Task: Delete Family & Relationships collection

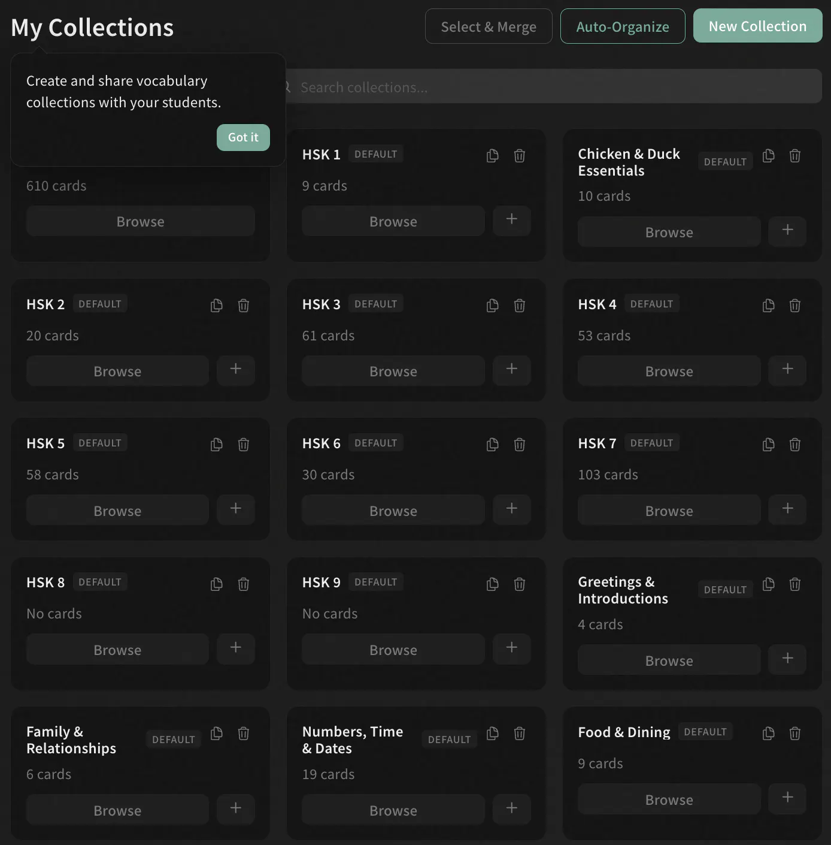Action: 244,734
